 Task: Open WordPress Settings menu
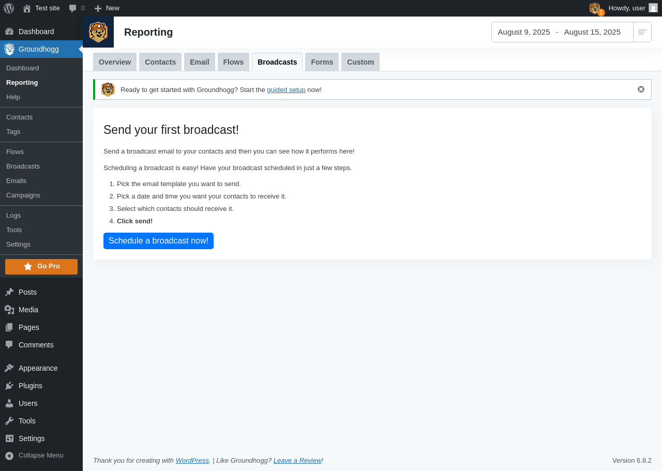pyautogui.click(x=41, y=438)
